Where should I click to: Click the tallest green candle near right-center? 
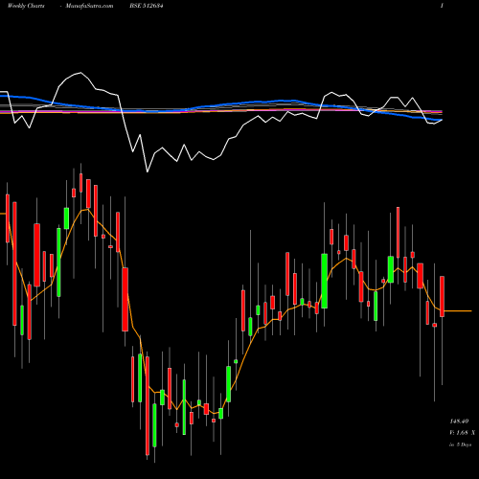point(325,281)
